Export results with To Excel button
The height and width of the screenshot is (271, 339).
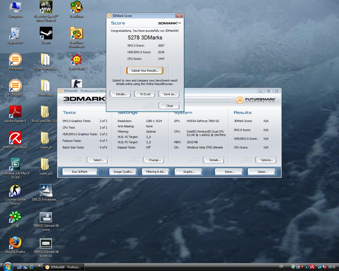tap(145, 94)
